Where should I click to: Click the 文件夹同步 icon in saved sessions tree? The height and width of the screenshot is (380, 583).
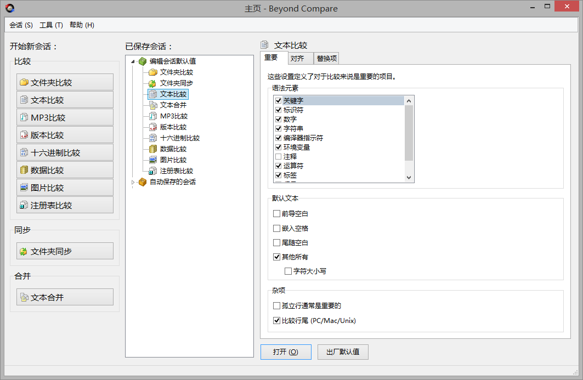coord(153,83)
